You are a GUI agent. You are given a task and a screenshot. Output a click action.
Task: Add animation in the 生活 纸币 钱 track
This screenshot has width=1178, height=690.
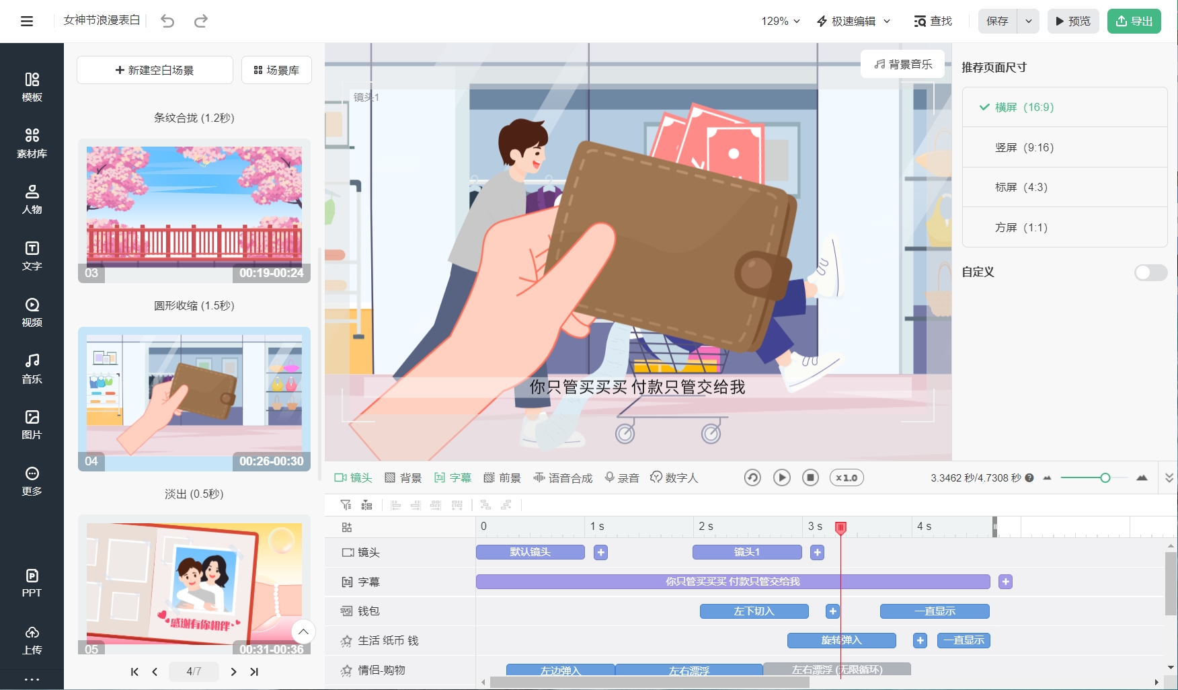coord(920,640)
